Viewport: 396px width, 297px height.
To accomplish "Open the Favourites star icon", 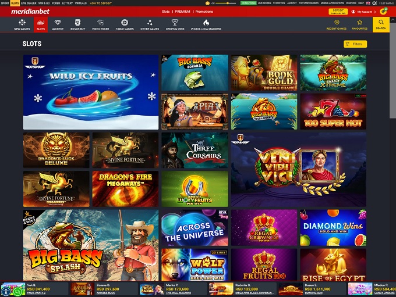I will (359, 24).
